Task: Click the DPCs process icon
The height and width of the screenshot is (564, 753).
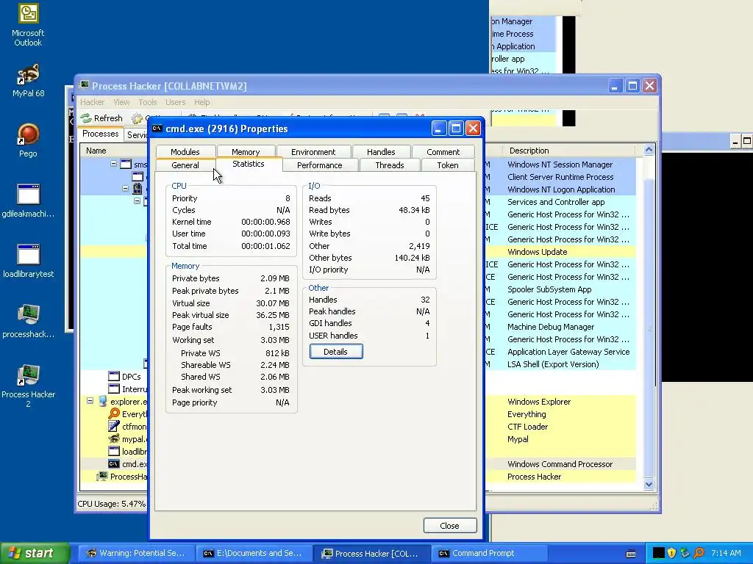Action: click(x=114, y=377)
